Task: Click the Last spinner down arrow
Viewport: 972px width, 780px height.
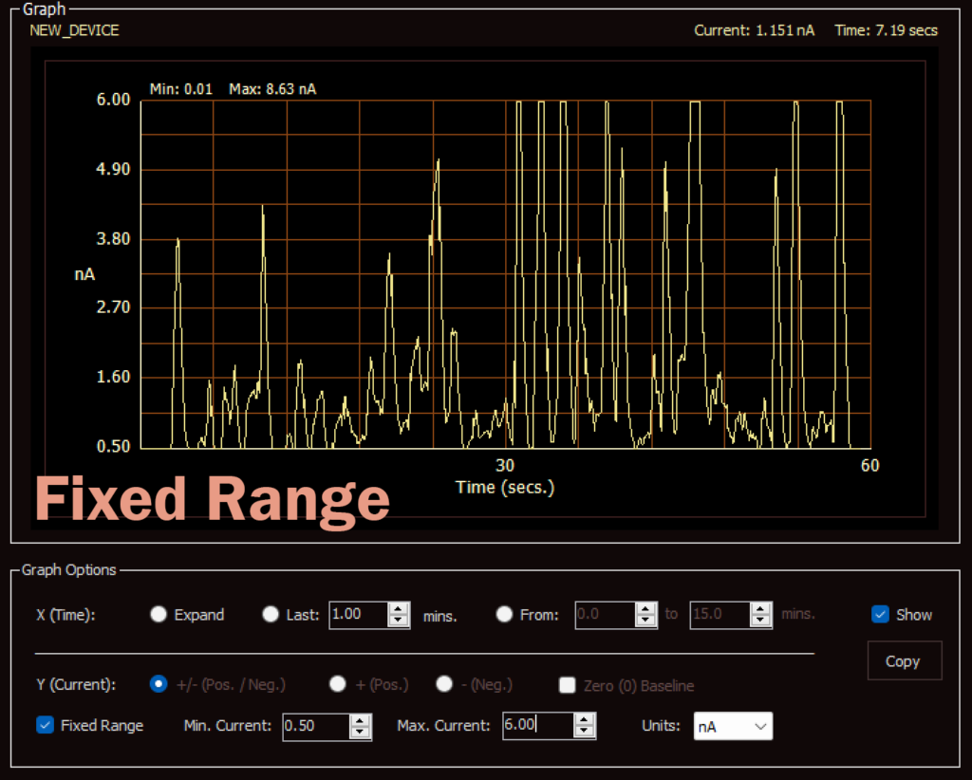Action: [398, 621]
